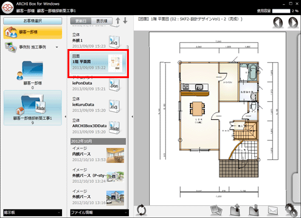
Task: Select the iePonData file entry
Action: point(97,85)
